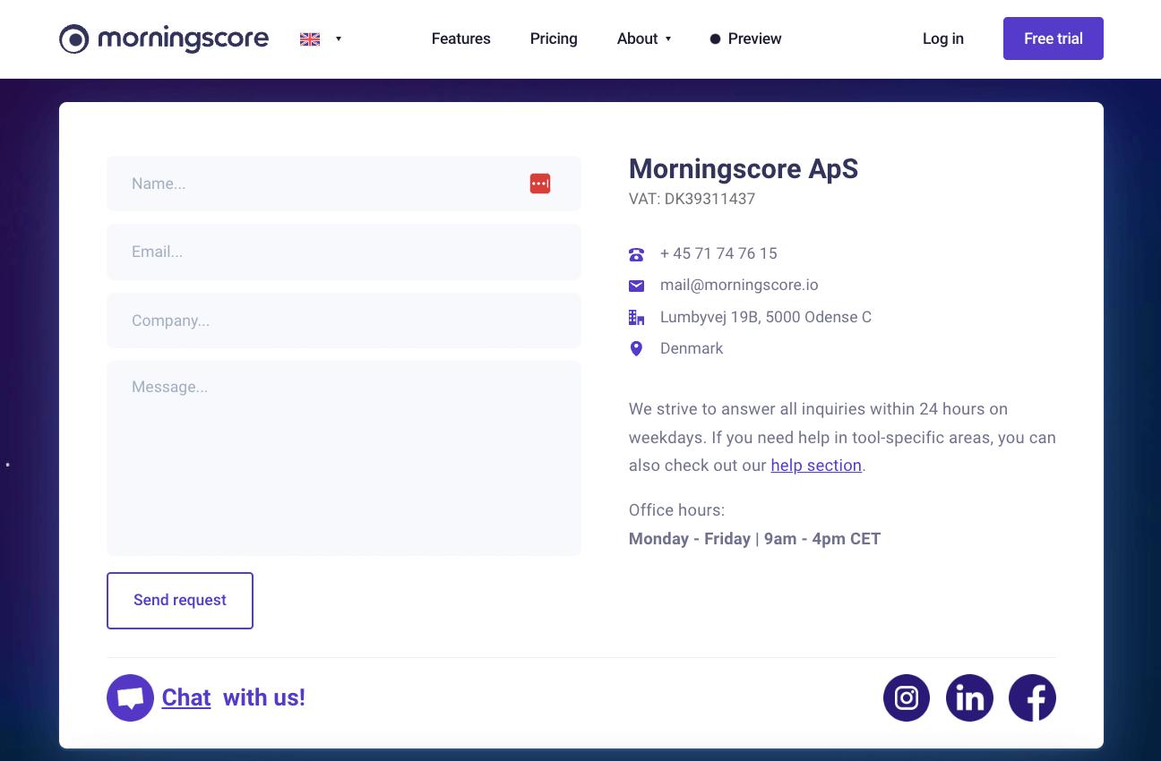The width and height of the screenshot is (1161, 761).
Task: Open the Chat link
Action: (186, 697)
